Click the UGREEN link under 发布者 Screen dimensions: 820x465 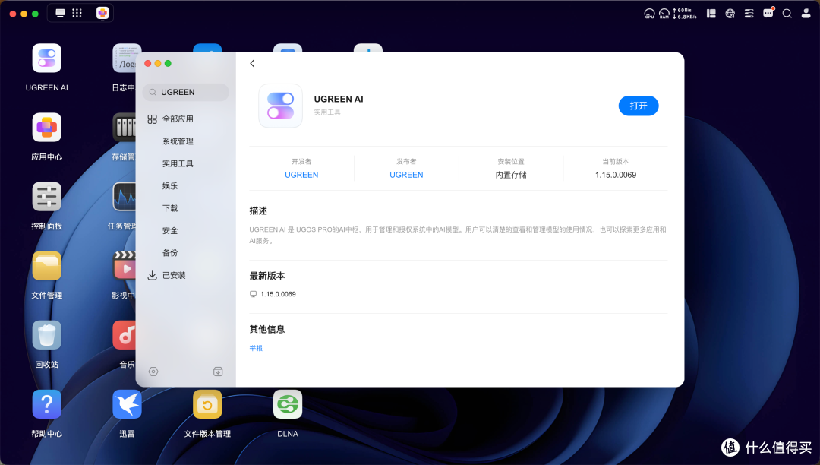[x=406, y=175]
